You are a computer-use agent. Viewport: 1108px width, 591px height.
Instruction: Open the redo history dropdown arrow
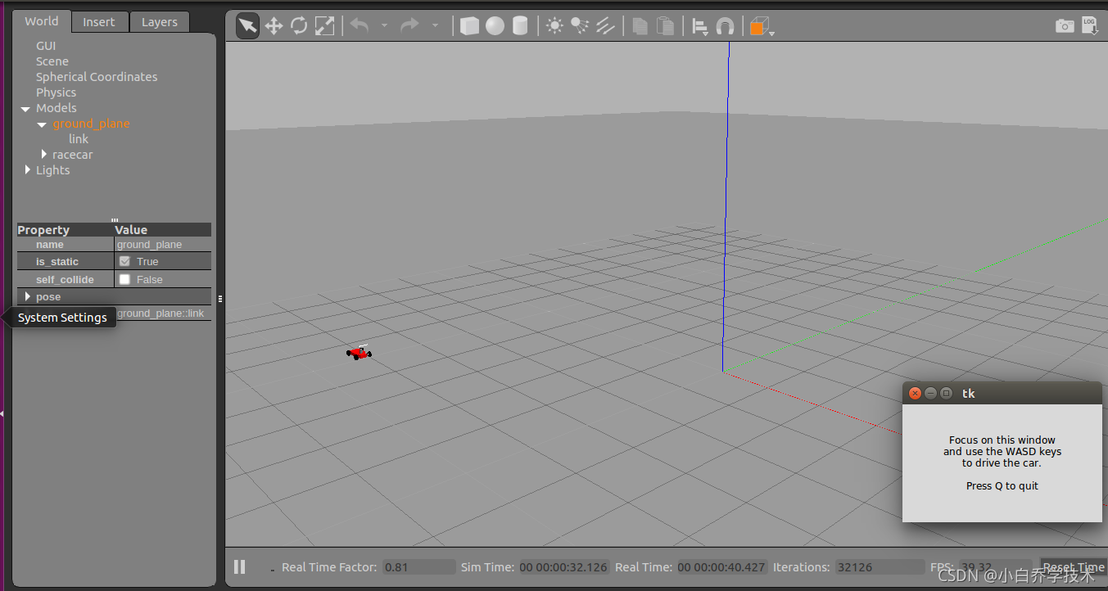(x=435, y=26)
